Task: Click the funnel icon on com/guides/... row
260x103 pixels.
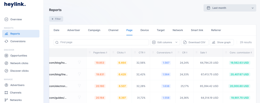Action: click(x=79, y=97)
